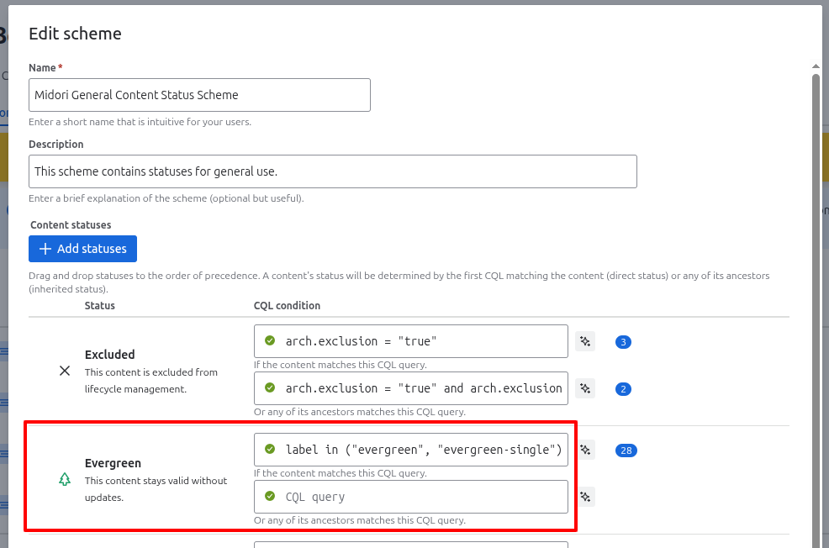Image resolution: width=829 pixels, height=548 pixels.
Task: Open the match count badge showing 28
Action: tap(626, 451)
